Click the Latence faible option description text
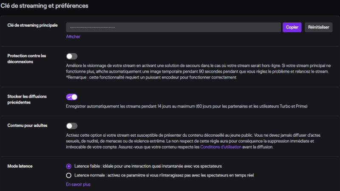 [148, 166]
